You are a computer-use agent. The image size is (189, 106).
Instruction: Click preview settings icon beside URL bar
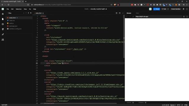184,16
